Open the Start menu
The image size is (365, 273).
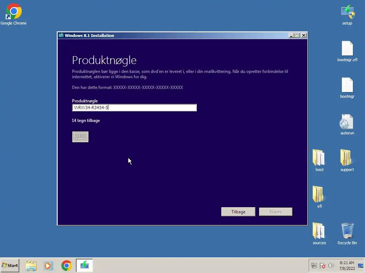(10, 265)
